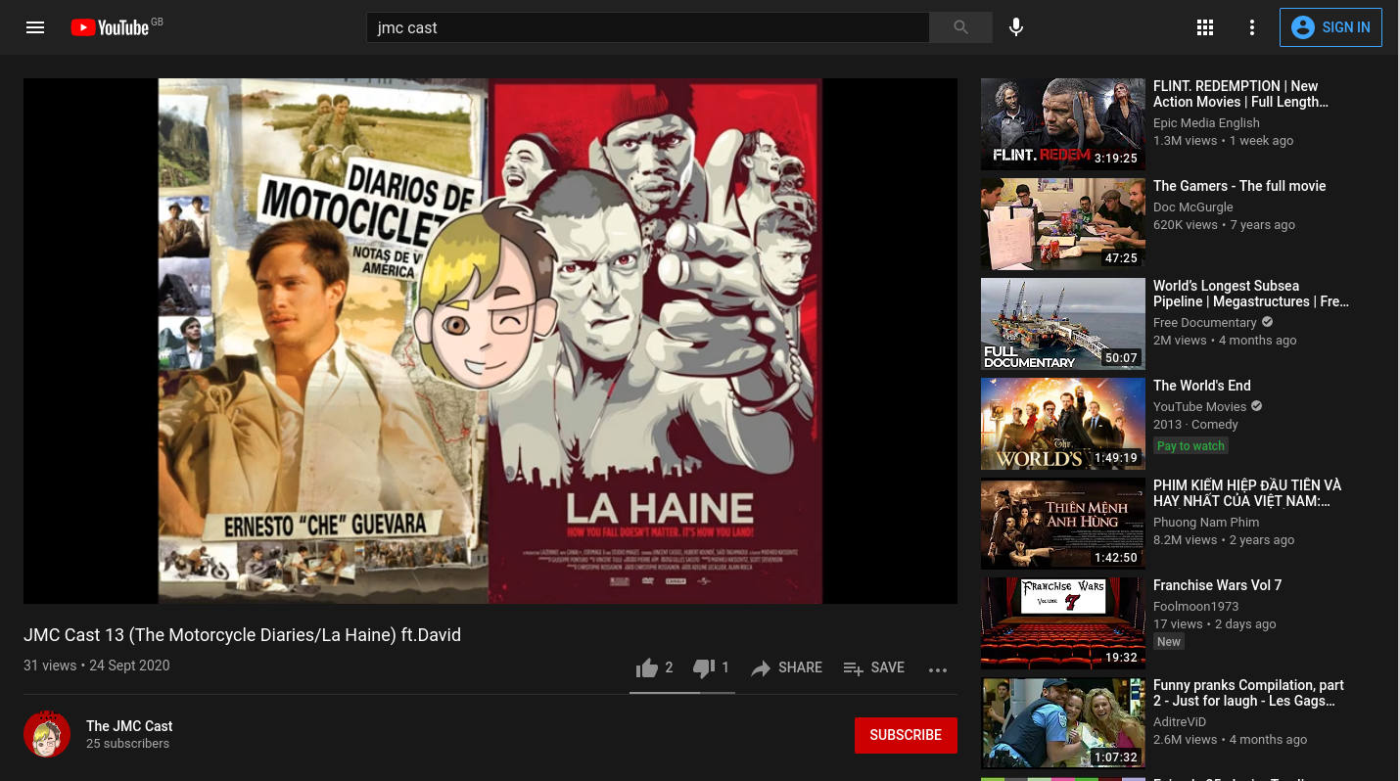This screenshot has width=1400, height=781.
Task: Visit Foolmoon1973 channel
Action: coord(1196,607)
